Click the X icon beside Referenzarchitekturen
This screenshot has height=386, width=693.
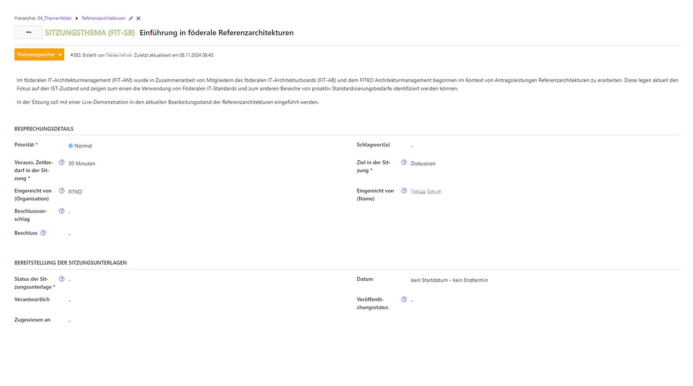tap(138, 18)
